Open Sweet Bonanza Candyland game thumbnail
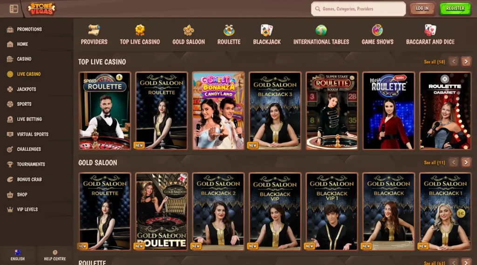 pyautogui.click(x=218, y=111)
